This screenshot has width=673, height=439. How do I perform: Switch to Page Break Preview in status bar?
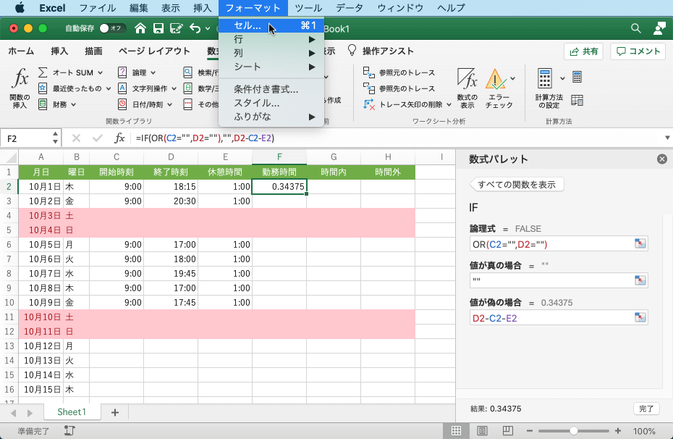(x=508, y=430)
